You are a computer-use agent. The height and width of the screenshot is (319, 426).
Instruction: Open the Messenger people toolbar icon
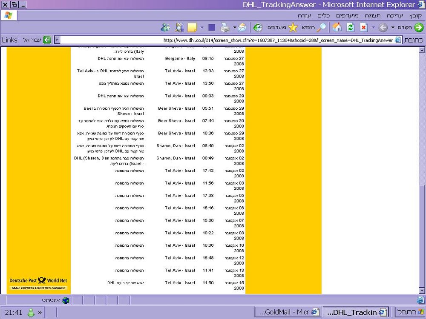pyautogui.click(x=166, y=27)
